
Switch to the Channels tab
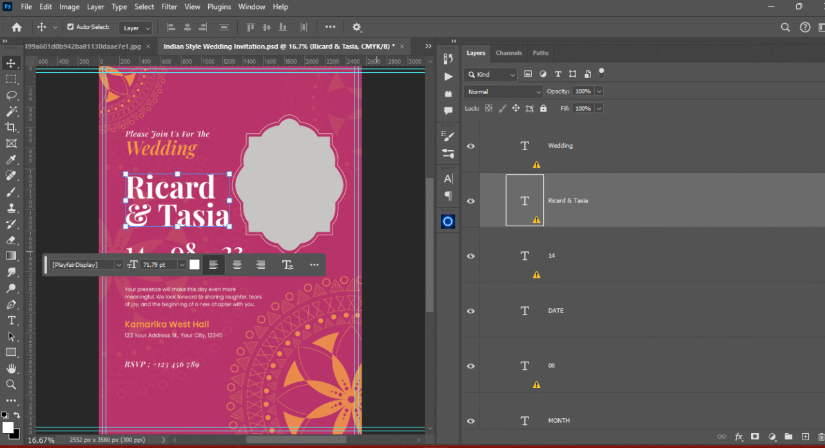509,53
